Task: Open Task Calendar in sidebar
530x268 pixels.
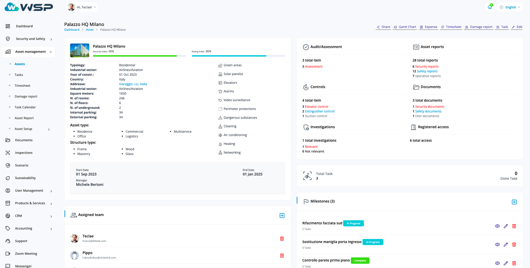Action: tap(25, 107)
